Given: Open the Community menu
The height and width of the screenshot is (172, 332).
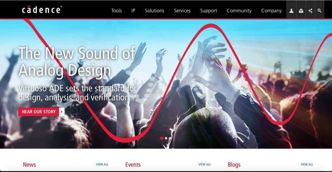Looking at the screenshot, I should coord(239,11).
